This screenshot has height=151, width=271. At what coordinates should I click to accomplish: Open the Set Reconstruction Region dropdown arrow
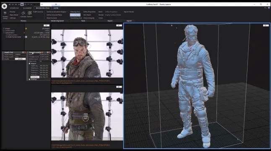[x=67, y=12]
